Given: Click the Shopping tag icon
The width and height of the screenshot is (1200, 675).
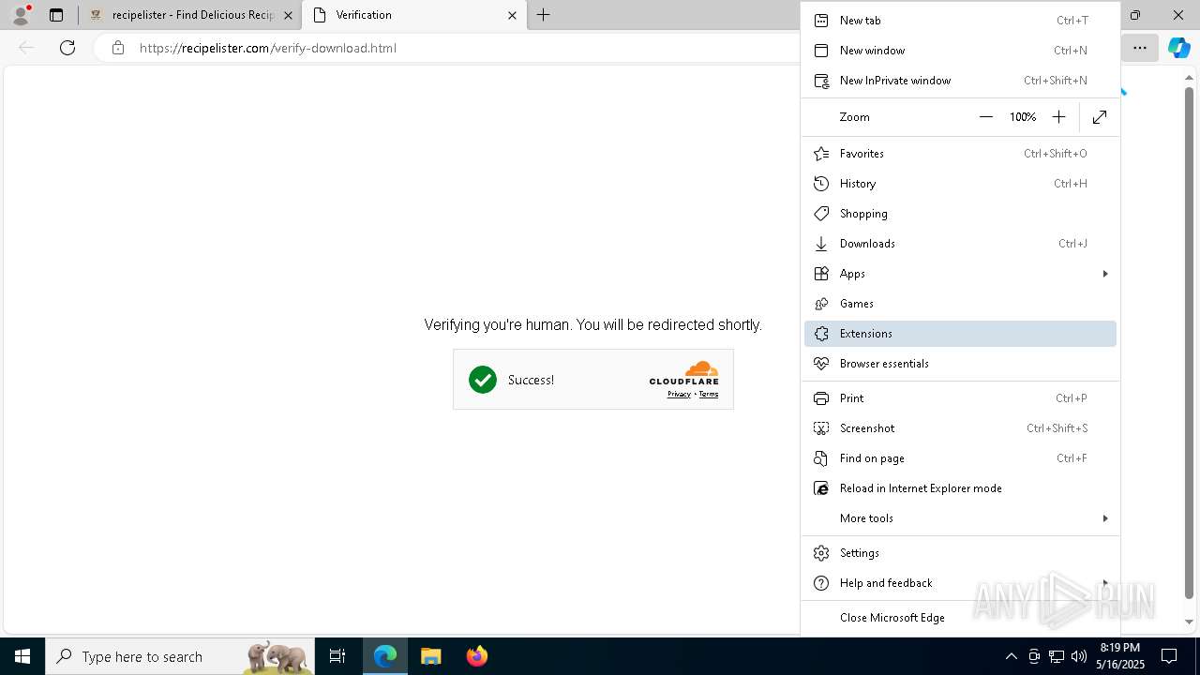Looking at the screenshot, I should [821, 214].
